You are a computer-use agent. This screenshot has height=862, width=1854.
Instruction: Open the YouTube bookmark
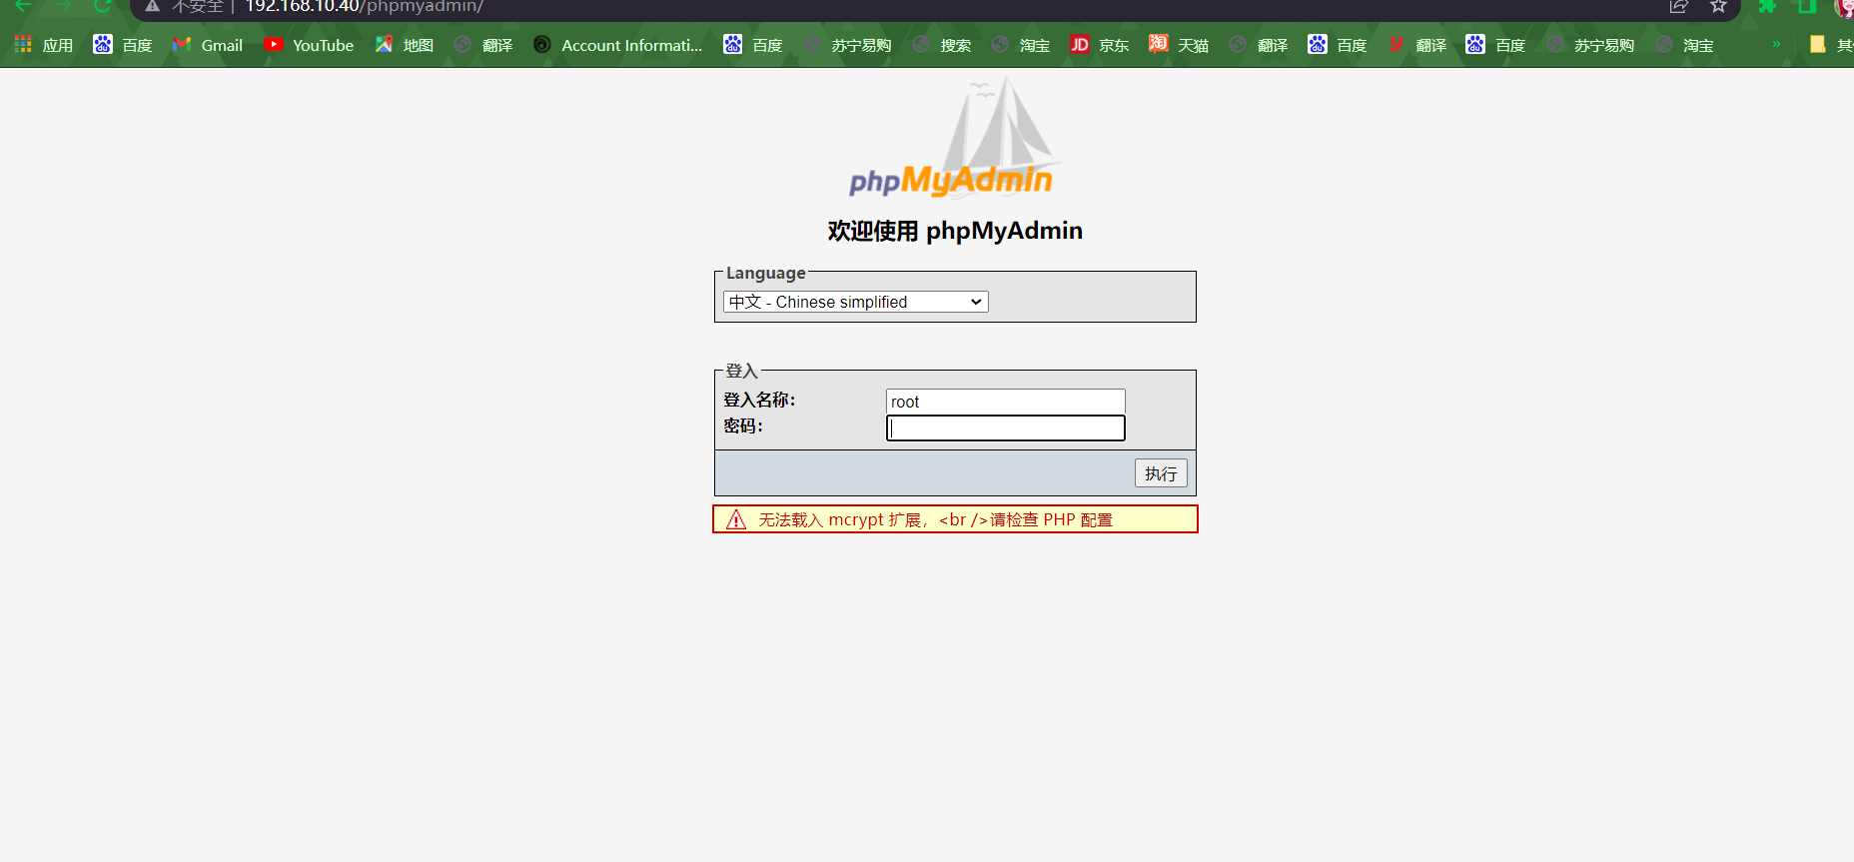(309, 45)
